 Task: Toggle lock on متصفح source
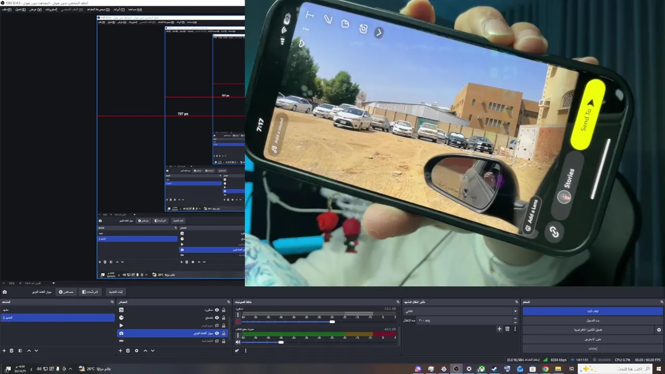point(224,318)
